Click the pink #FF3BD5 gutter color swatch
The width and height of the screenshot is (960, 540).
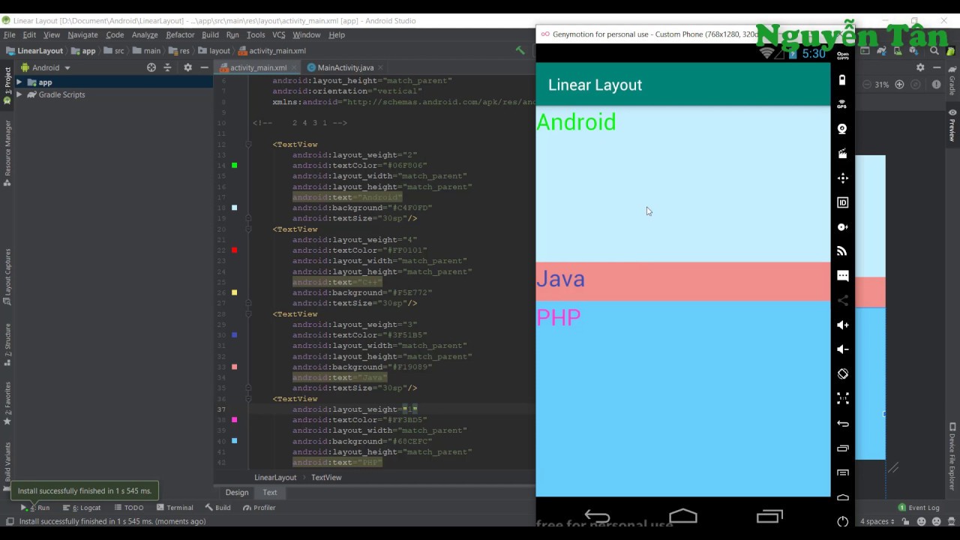(x=235, y=420)
